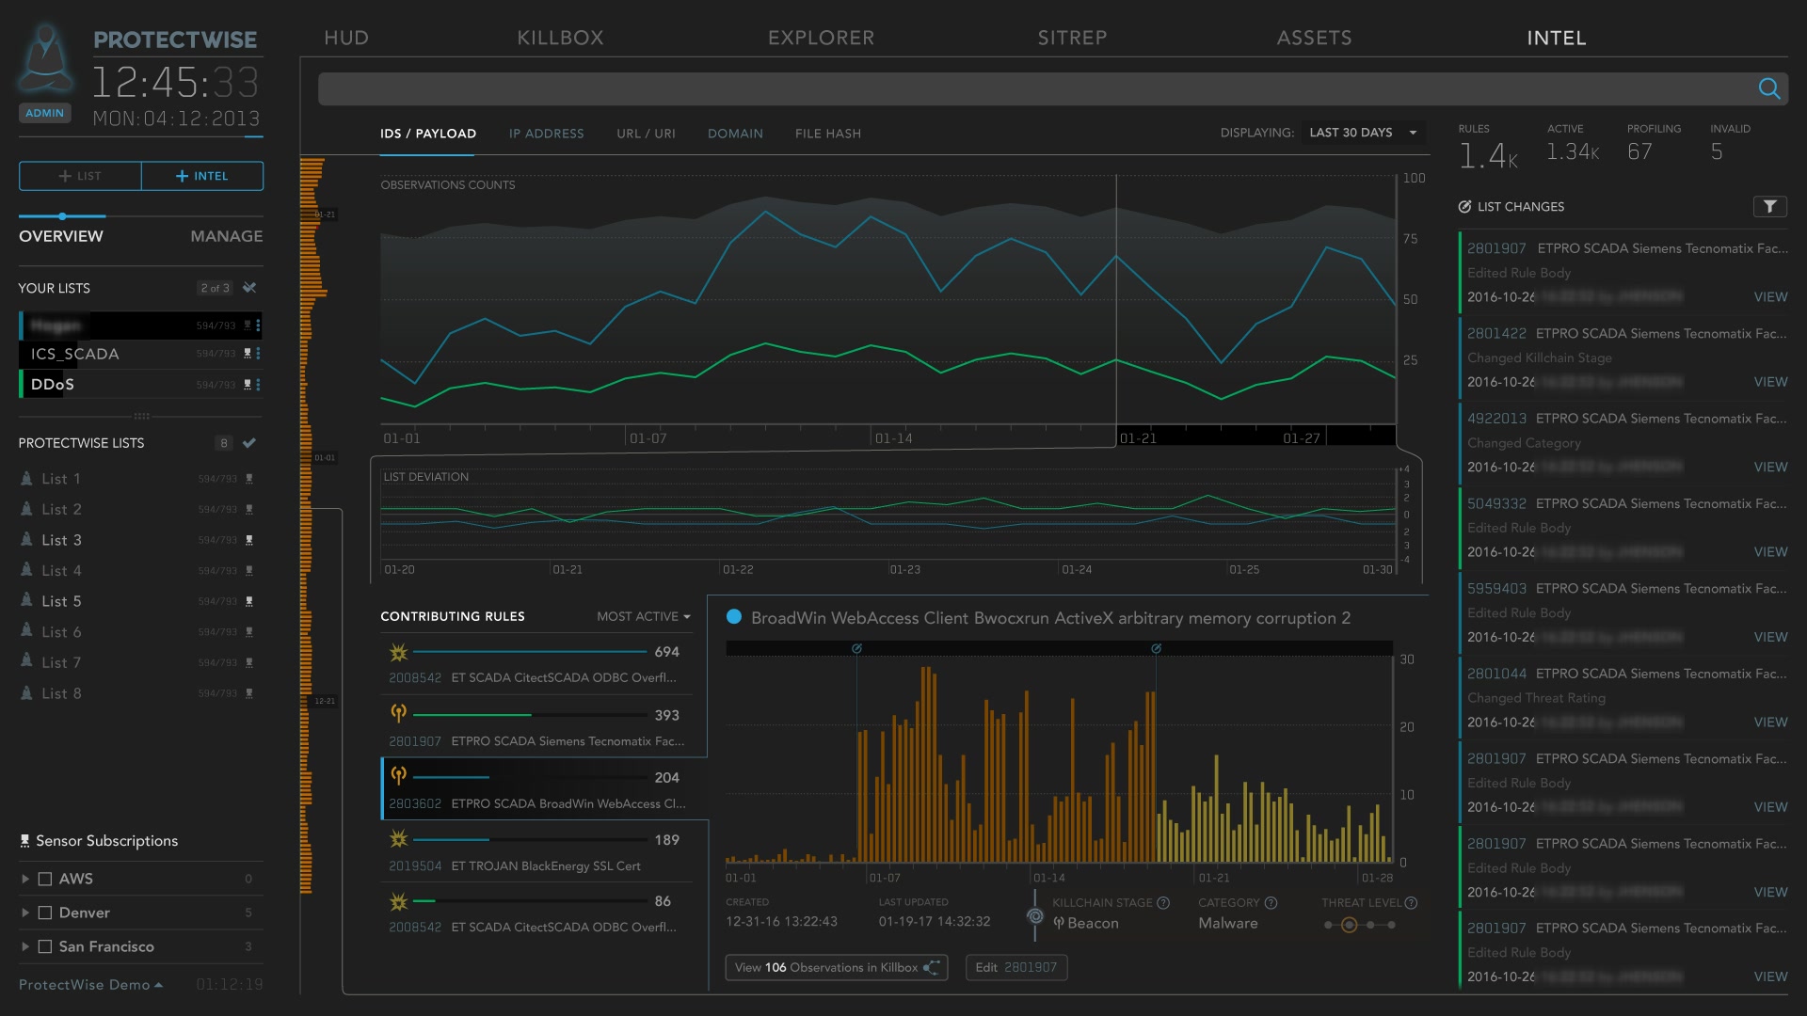Click List Changes edit icon

pyautogui.click(x=1464, y=207)
